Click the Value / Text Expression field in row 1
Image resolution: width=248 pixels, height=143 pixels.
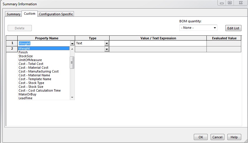click(158, 43)
